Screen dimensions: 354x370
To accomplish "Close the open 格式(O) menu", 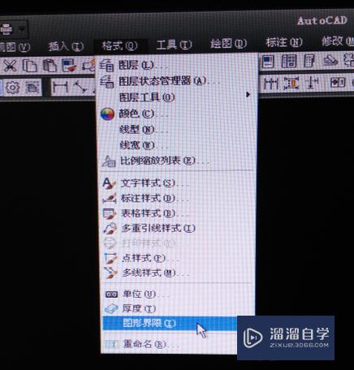I will click(120, 45).
